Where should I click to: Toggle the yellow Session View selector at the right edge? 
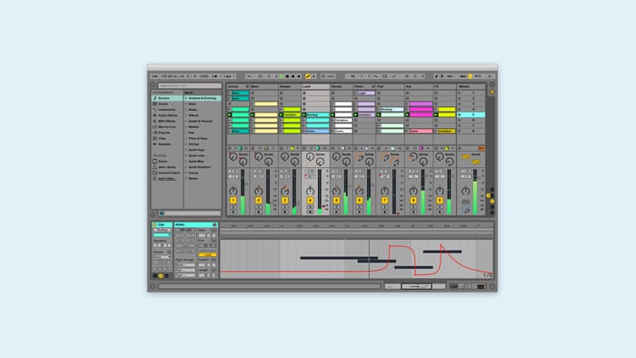tap(492, 92)
